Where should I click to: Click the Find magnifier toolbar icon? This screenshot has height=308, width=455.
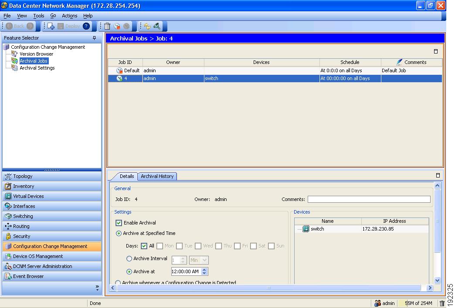156,26
